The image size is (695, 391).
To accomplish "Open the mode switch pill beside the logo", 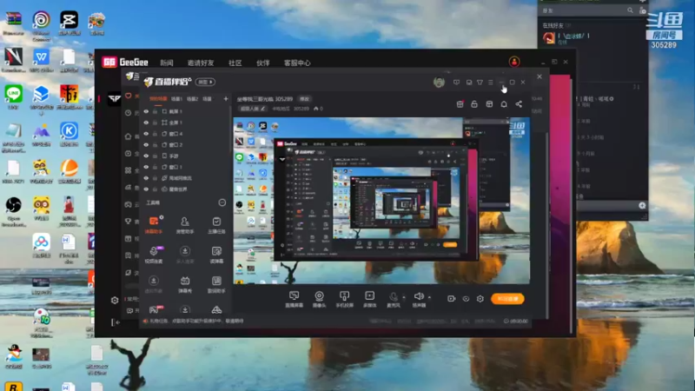I will [206, 82].
